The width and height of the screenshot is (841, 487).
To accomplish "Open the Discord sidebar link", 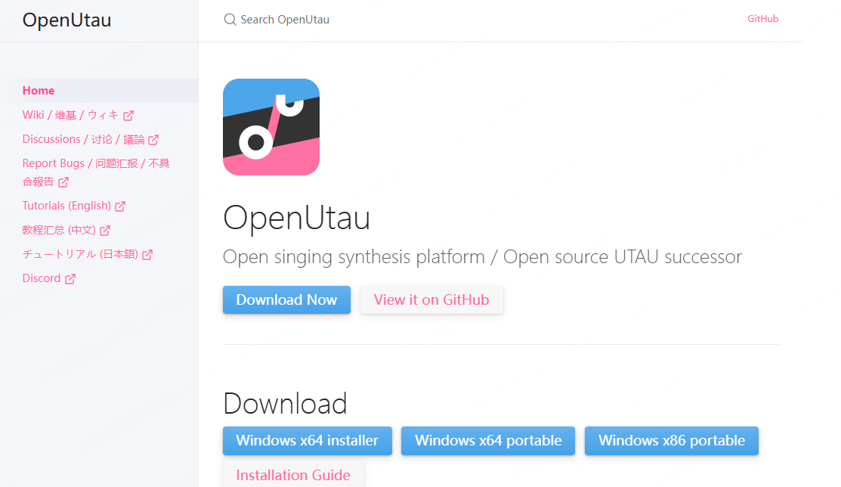I will (x=49, y=278).
